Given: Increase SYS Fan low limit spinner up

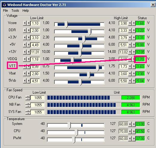Looking at the screenshot, I should point(28,111).
